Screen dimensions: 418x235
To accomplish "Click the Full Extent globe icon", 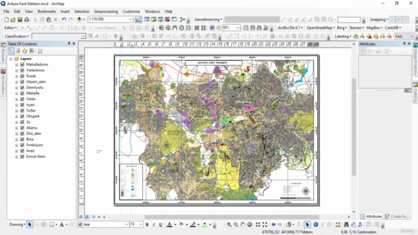I will tap(249, 225).
